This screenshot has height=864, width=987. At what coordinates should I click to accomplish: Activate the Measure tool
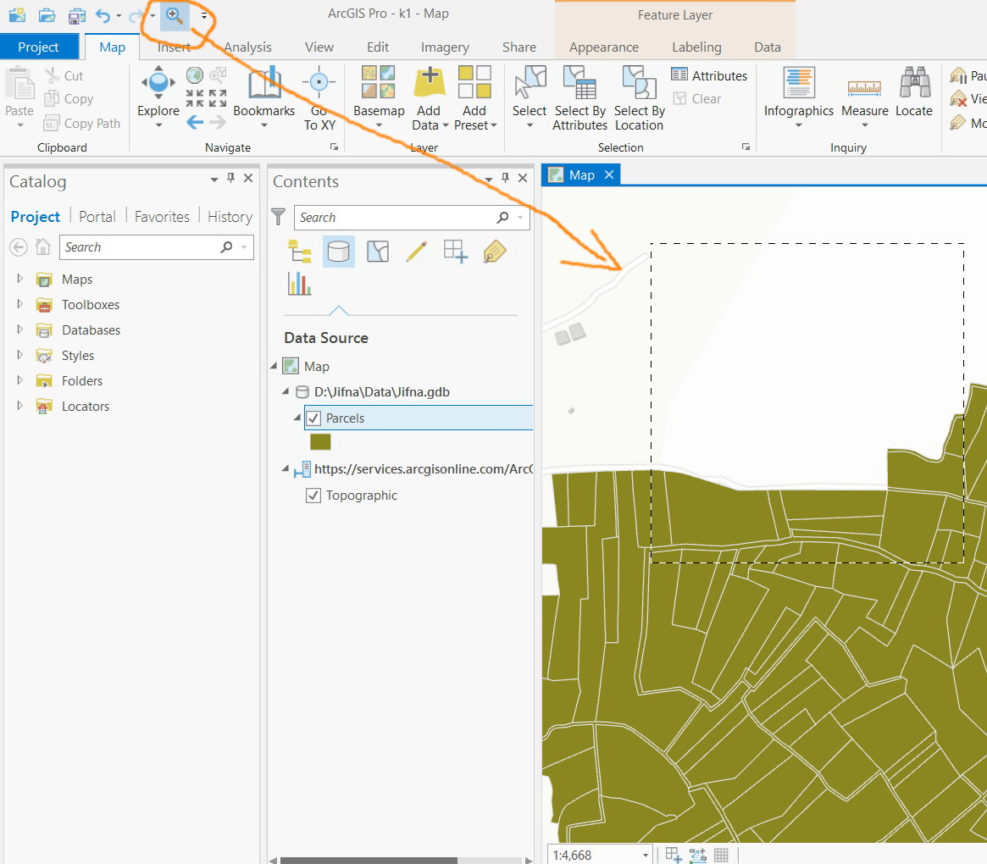pyautogui.click(x=864, y=97)
